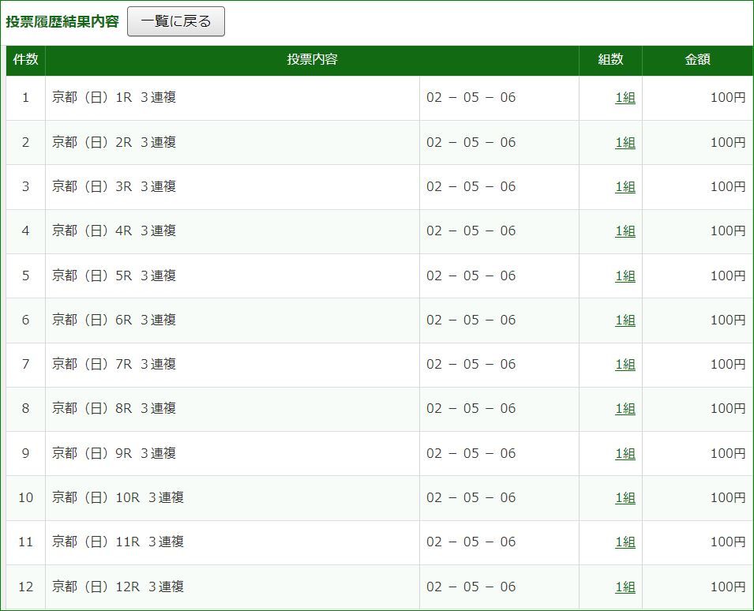Open the 1組 link for 京都 1R
Image resolution: width=754 pixels, height=611 pixels.
click(x=625, y=98)
